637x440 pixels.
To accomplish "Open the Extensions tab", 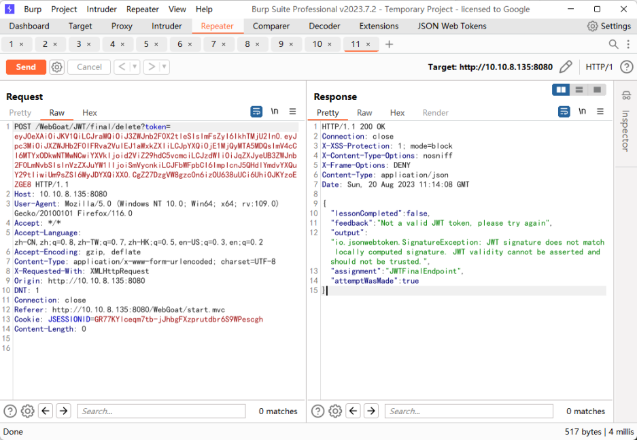I will pyautogui.click(x=379, y=26).
